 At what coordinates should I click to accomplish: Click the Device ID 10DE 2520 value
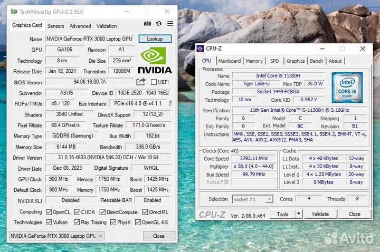tap(143, 93)
